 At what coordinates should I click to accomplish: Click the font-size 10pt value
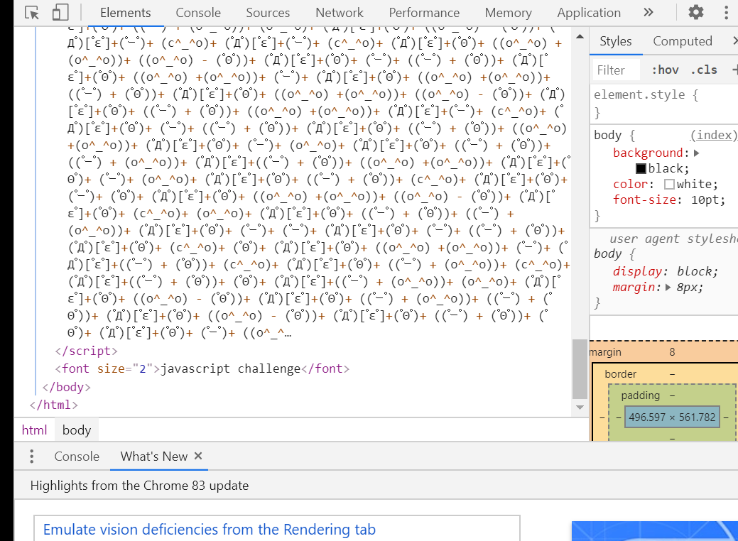click(706, 200)
